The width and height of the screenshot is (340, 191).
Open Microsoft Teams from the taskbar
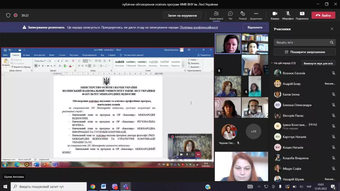click(125, 186)
